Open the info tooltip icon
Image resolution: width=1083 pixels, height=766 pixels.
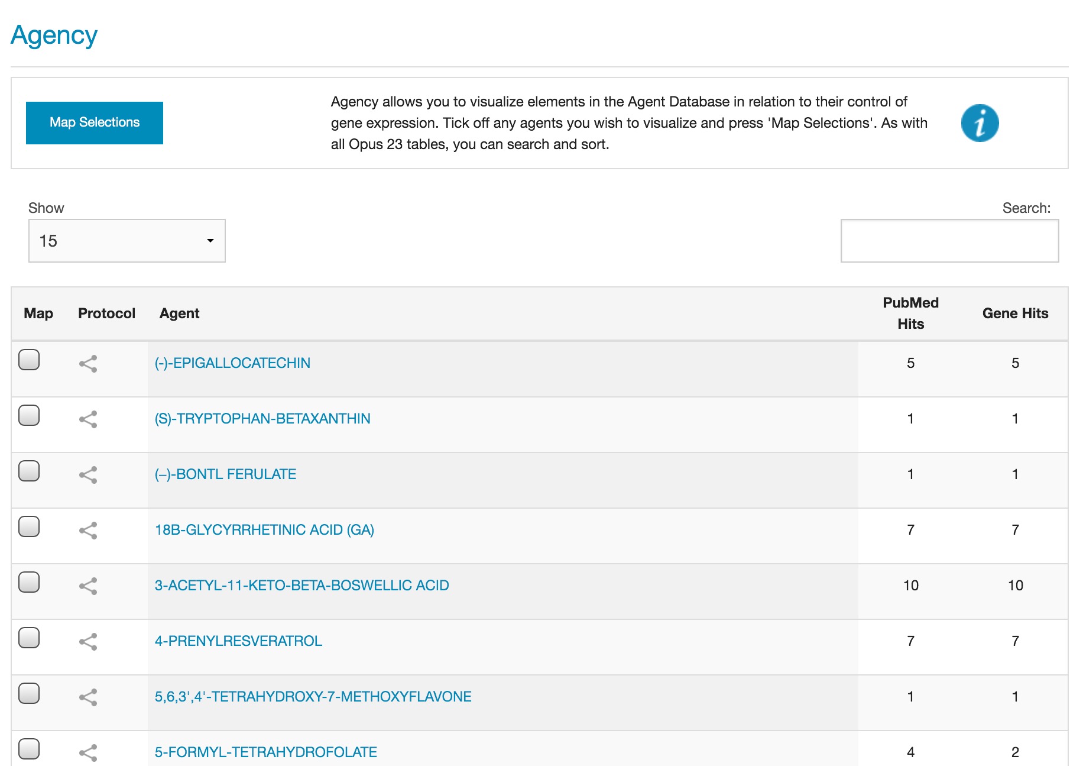pyautogui.click(x=979, y=122)
